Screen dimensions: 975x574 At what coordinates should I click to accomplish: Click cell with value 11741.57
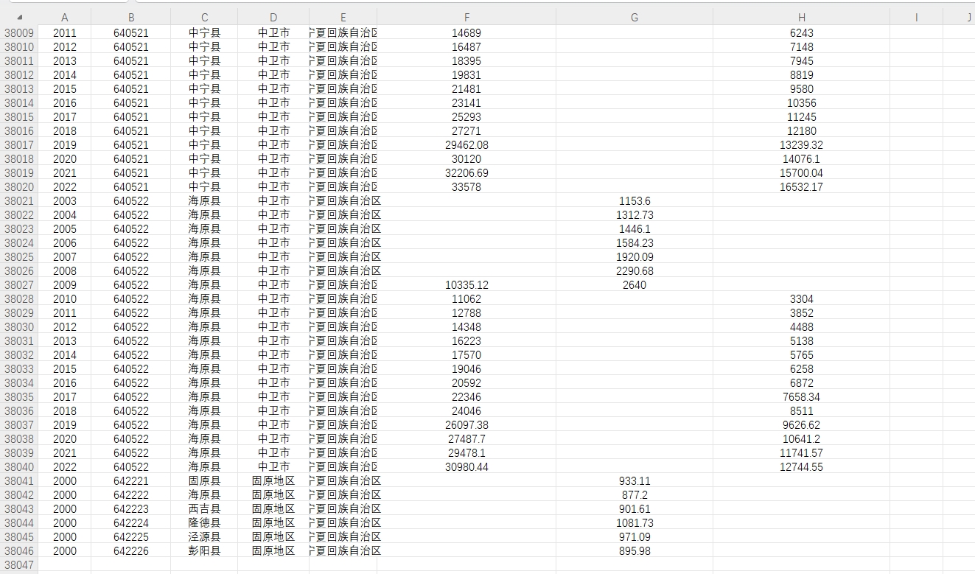802,452
